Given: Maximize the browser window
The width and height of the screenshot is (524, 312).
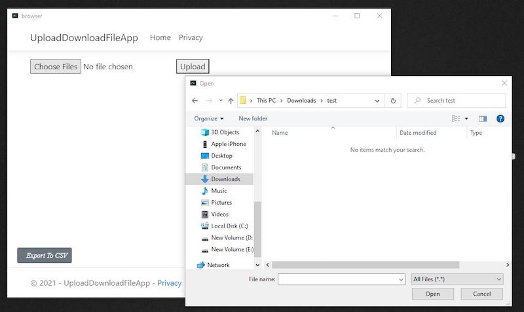Looking at the screenshot, I should 357,16.
